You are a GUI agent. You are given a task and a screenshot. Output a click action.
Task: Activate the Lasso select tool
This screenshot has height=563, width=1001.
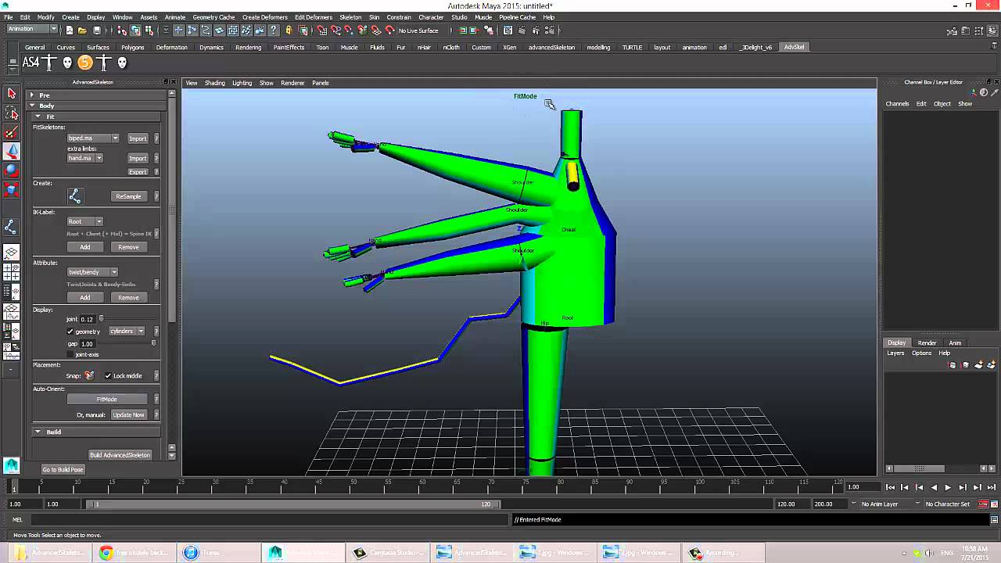coord(11,113)
